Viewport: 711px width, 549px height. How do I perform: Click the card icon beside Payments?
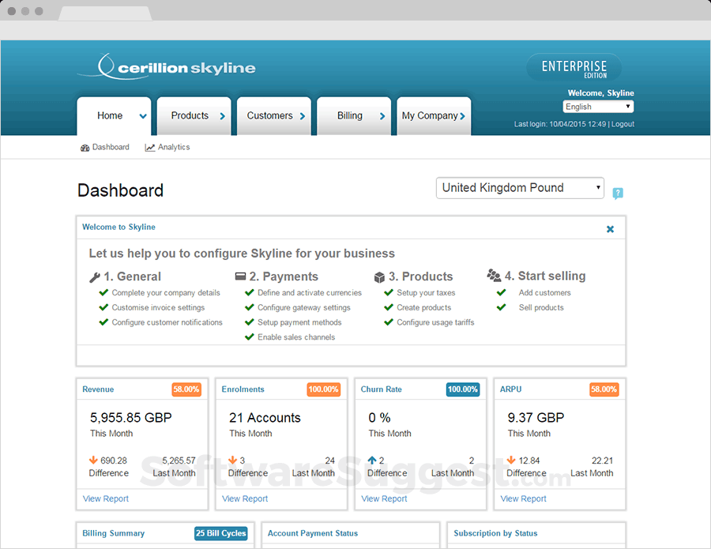(x=240, y=276)
